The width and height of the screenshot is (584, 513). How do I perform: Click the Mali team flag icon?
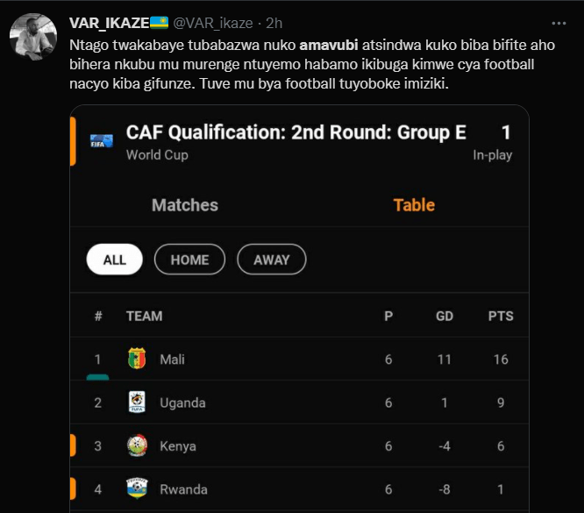[136, 359]
